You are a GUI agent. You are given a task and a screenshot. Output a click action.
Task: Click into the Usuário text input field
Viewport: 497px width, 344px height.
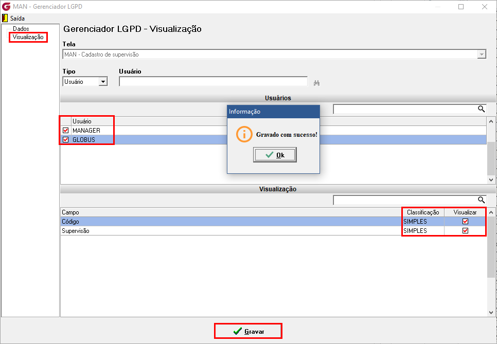tap(214, 82)
